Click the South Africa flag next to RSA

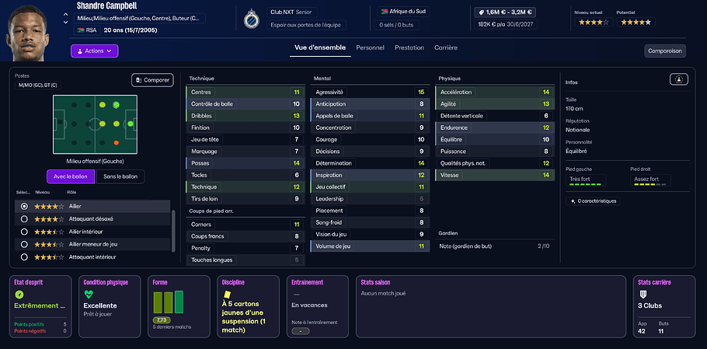click(80, 31)
